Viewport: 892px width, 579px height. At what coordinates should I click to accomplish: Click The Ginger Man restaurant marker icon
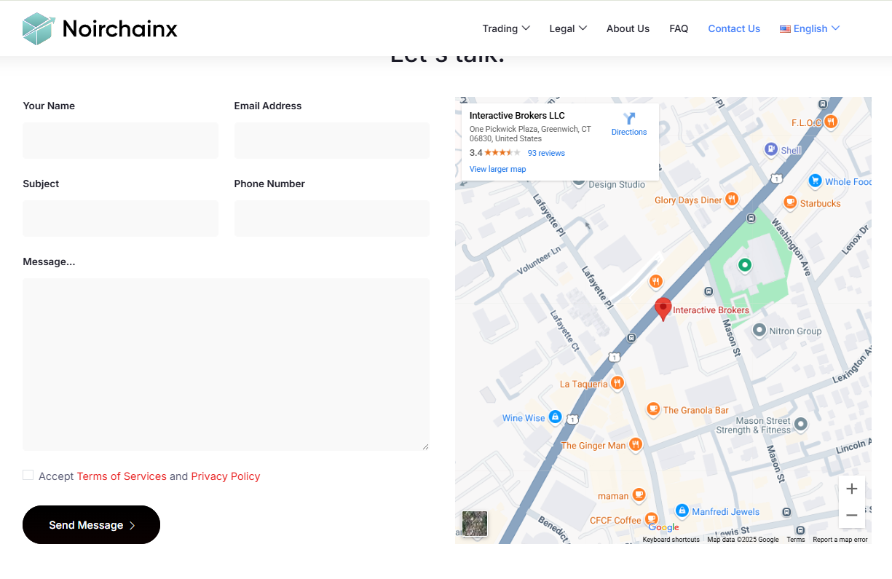point(636,445)
